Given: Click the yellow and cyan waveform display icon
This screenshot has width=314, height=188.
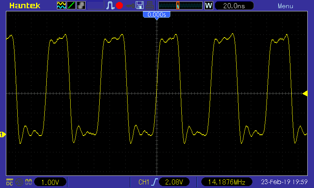Looking at the screenshot, I should click(61, 5).
